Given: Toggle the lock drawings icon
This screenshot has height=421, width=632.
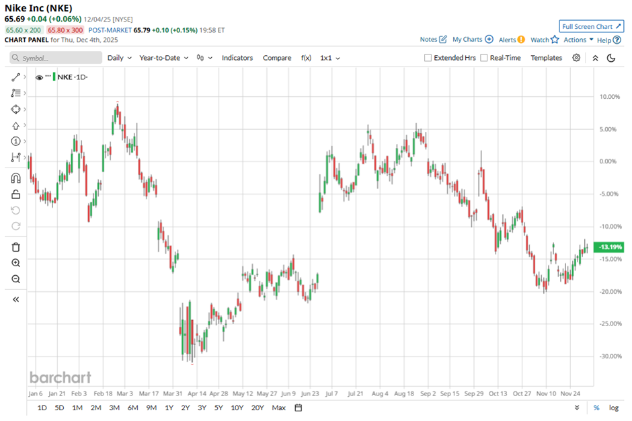Looking at the screenshot, I should (15, 194).
